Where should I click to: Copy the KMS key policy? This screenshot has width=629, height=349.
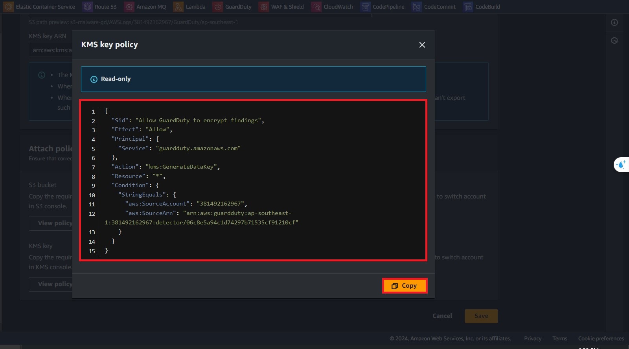coord(405,286)
